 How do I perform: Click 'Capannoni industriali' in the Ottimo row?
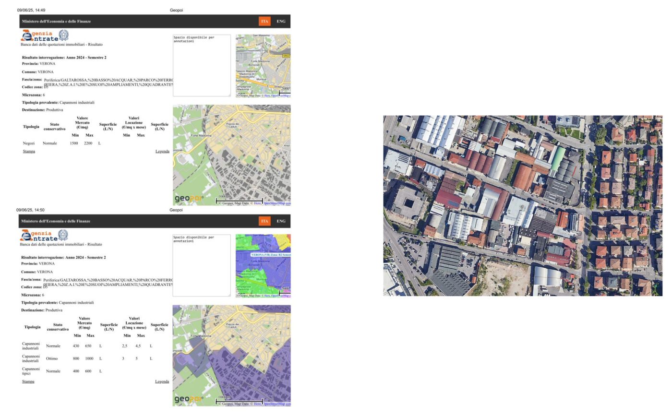coord(31,358)
